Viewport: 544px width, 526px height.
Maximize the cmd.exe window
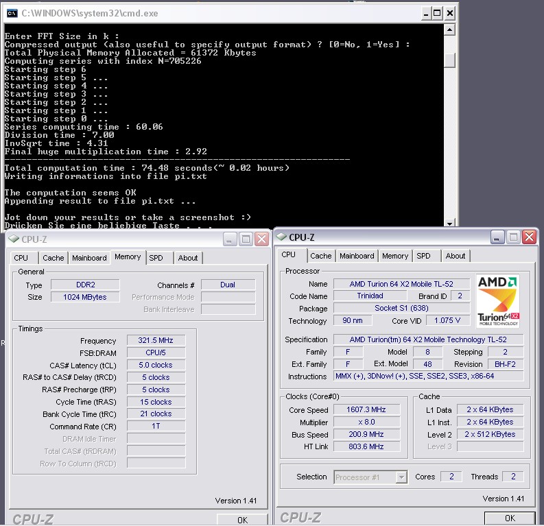(437, 14)
